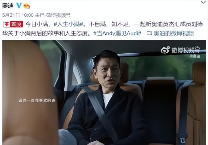Click the @奥迪 watermark under the video logo

pos(195,56)
